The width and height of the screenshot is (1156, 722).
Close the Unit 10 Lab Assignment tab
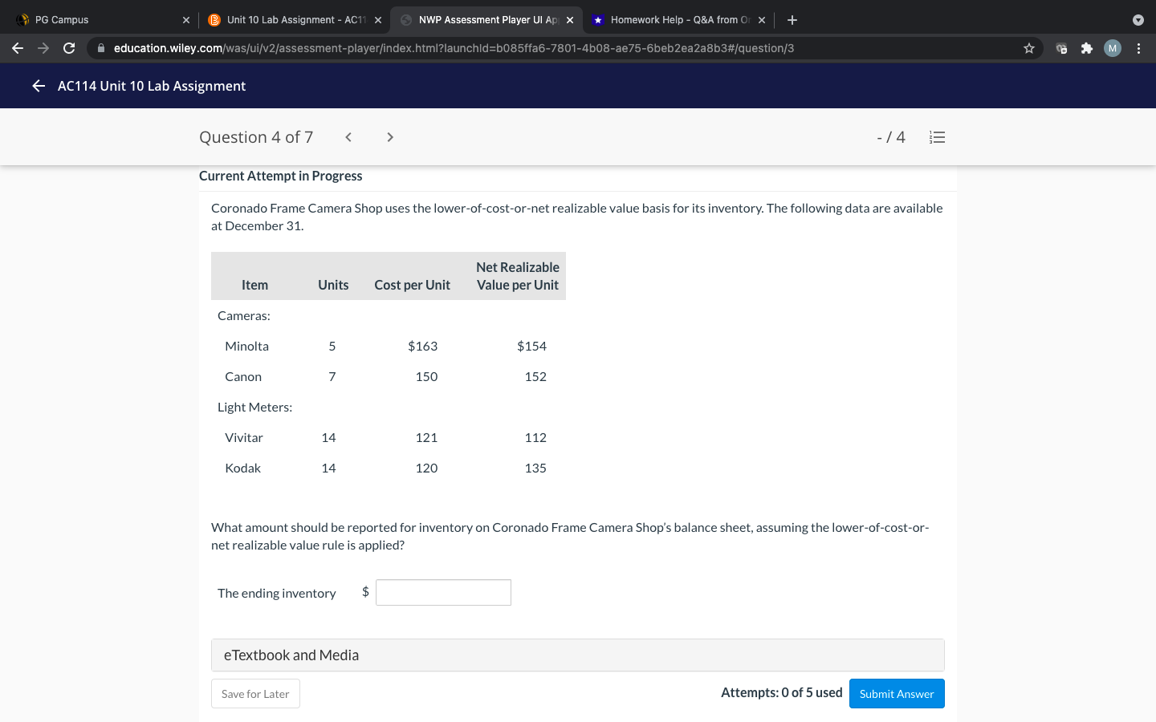click(378, 20)
